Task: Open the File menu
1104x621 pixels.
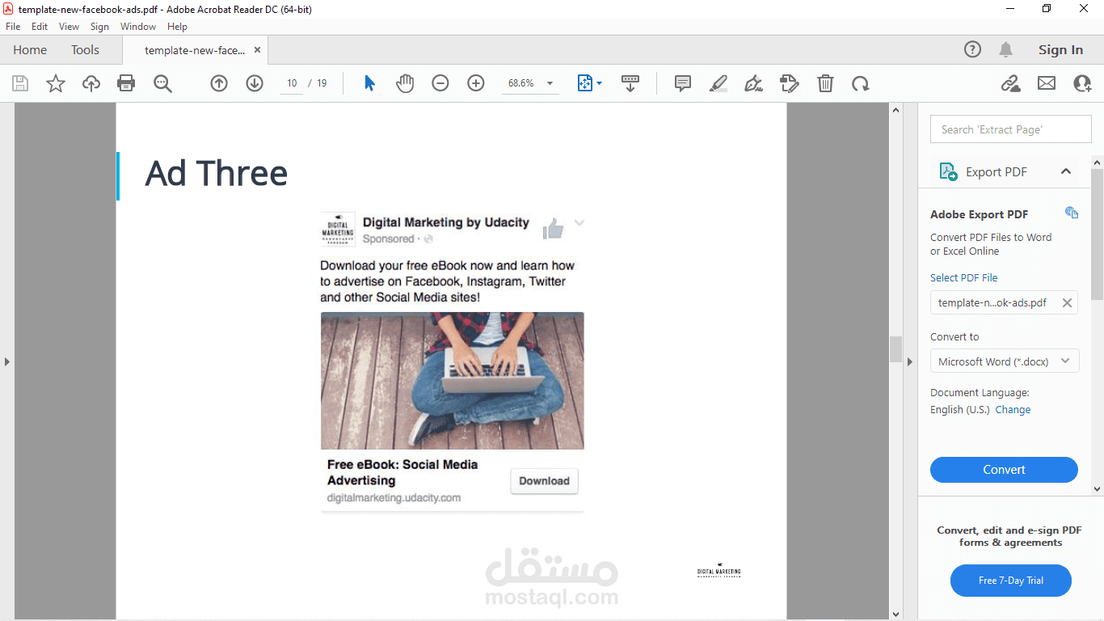Action: (13, 27)
